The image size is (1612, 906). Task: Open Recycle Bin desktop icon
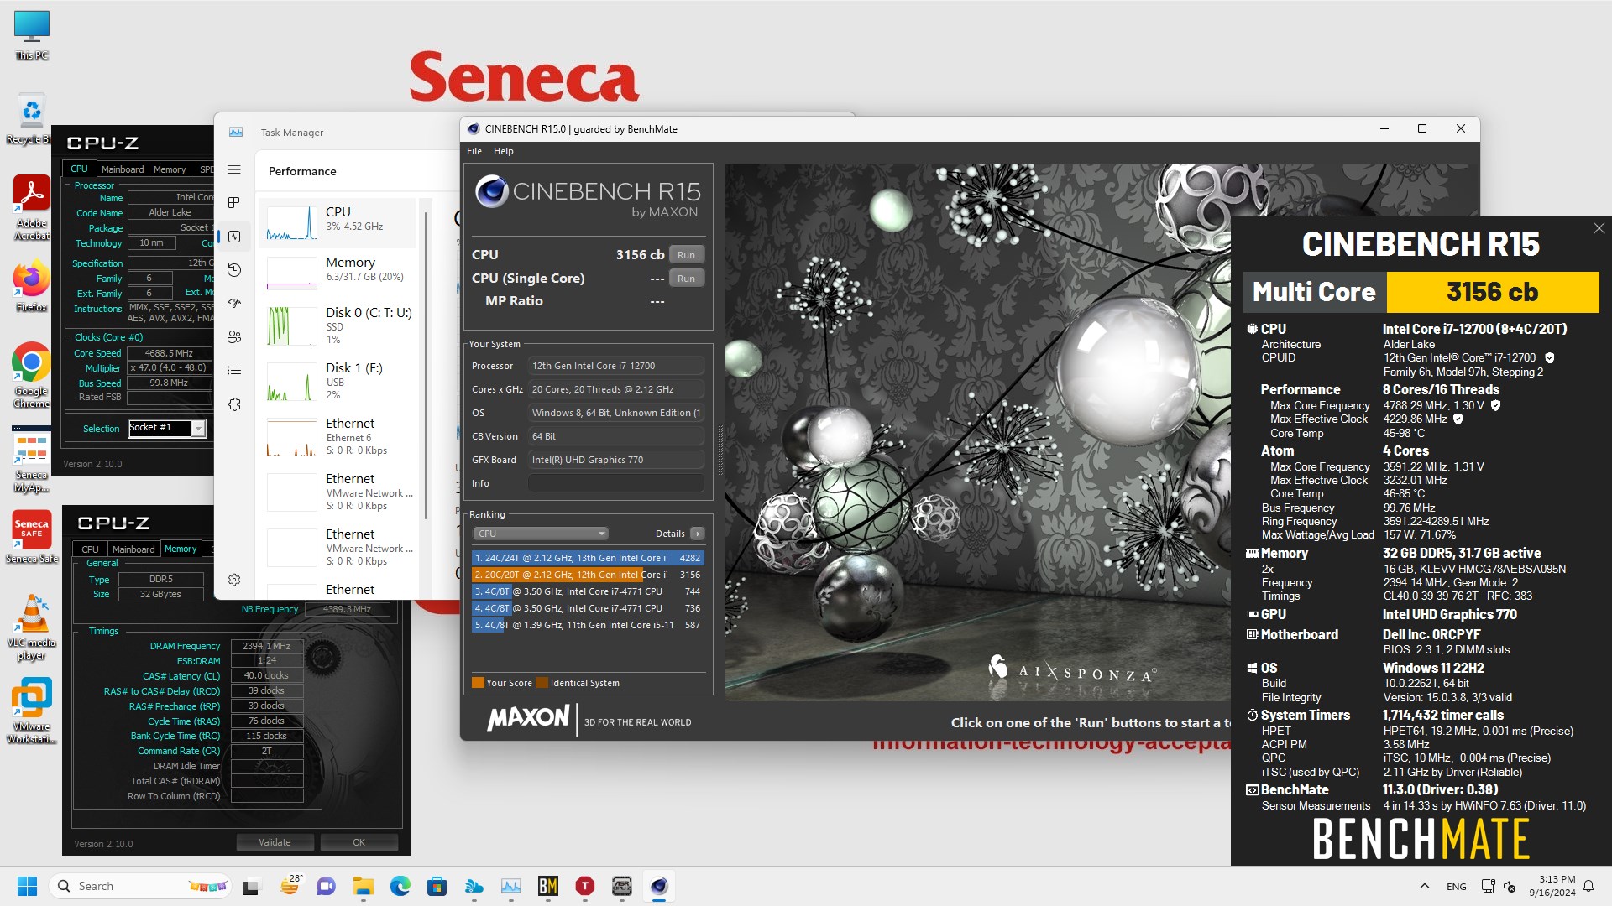pos(32,119)
